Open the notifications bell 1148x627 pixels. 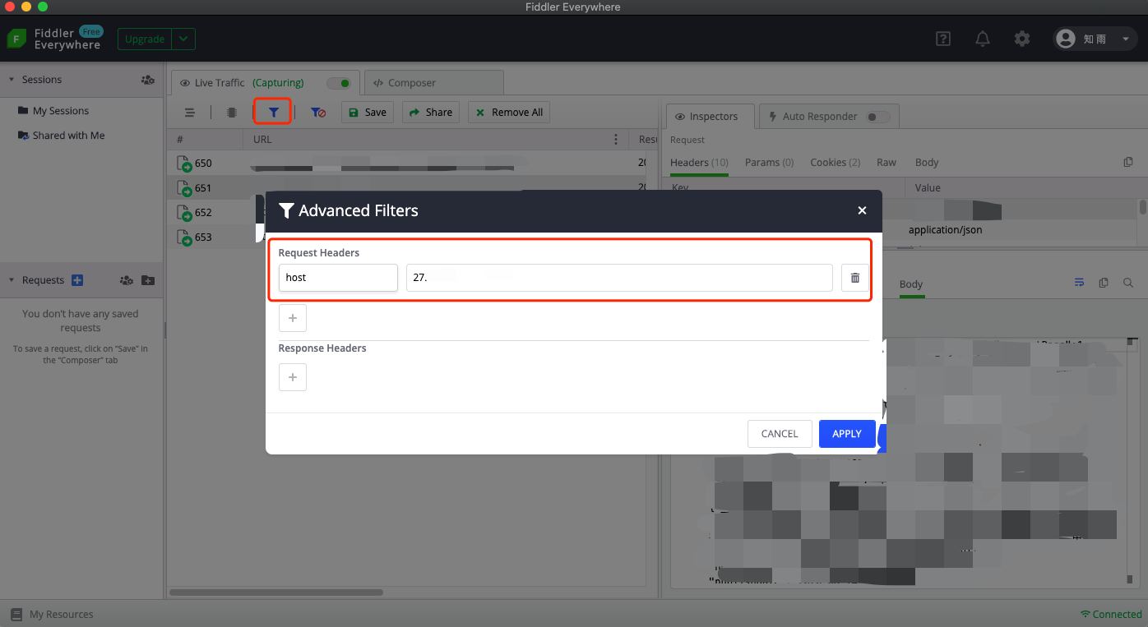coord(982,39)
